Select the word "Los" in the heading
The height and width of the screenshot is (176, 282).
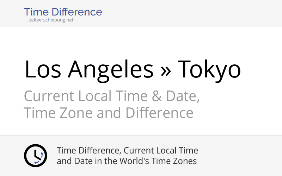click(43, 69)
